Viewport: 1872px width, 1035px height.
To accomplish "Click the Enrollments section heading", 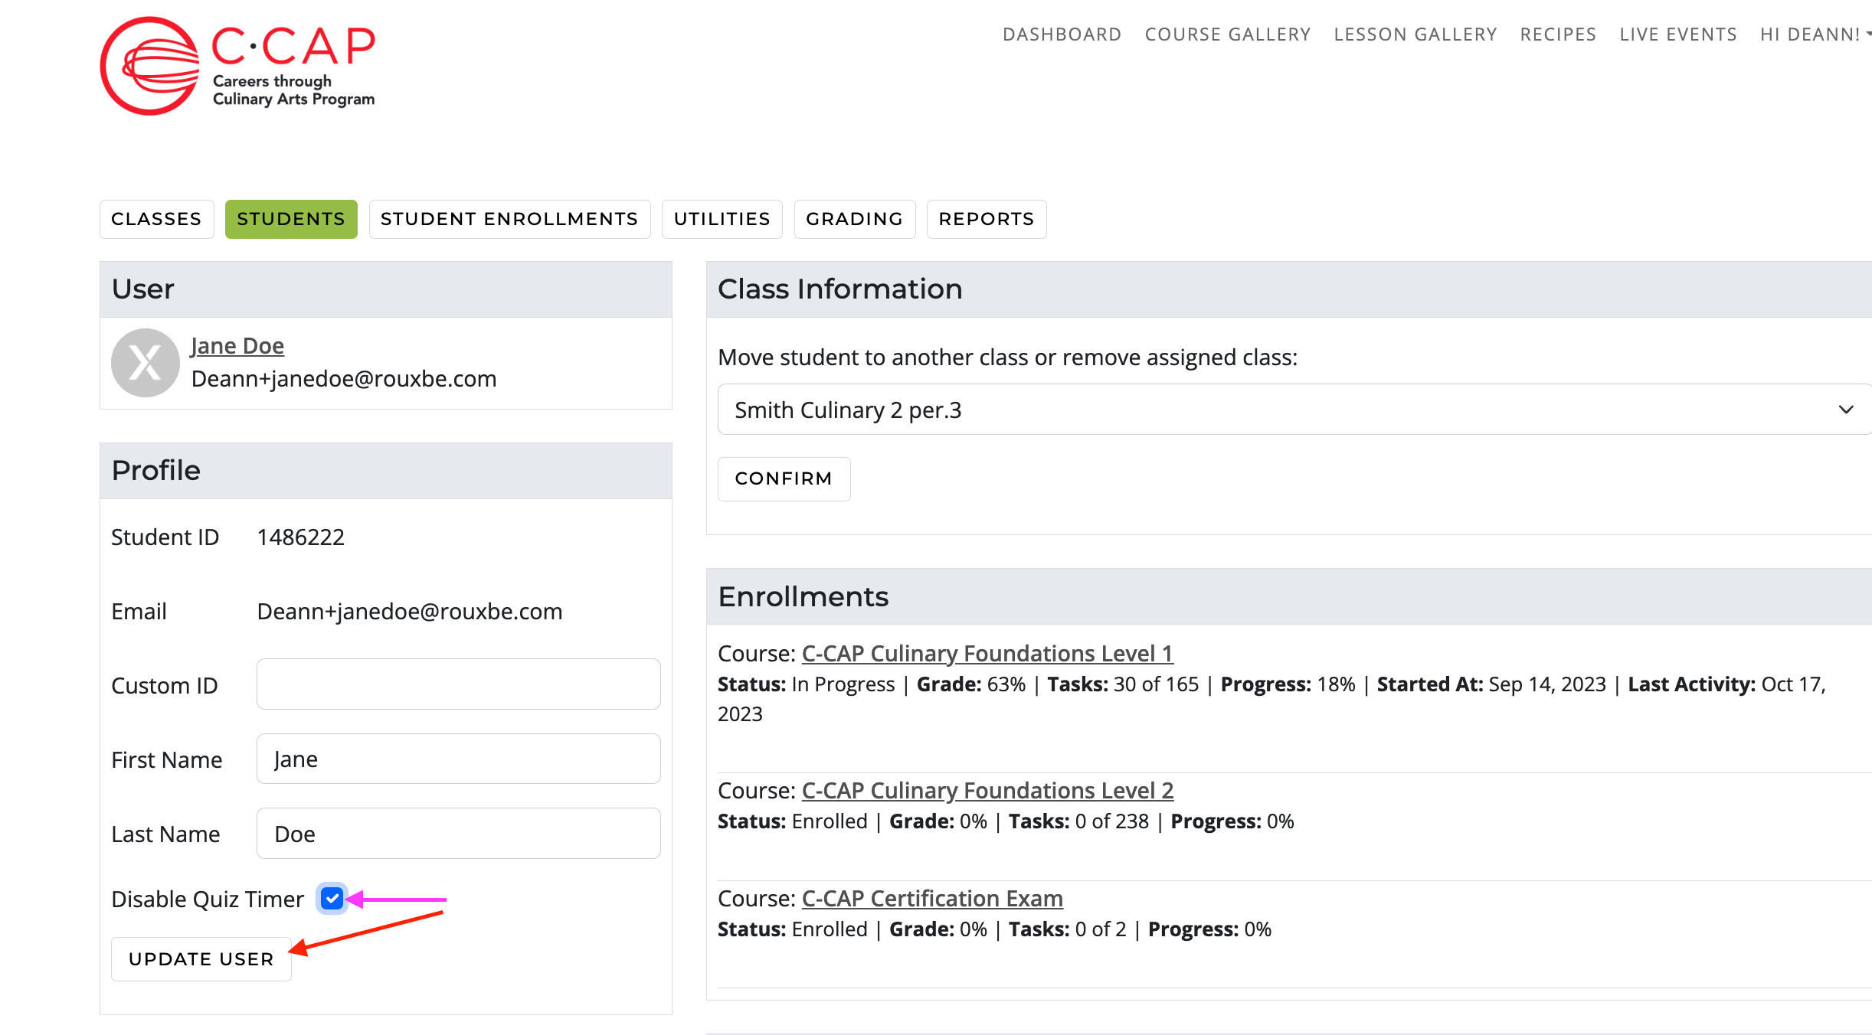I will 803,596.
